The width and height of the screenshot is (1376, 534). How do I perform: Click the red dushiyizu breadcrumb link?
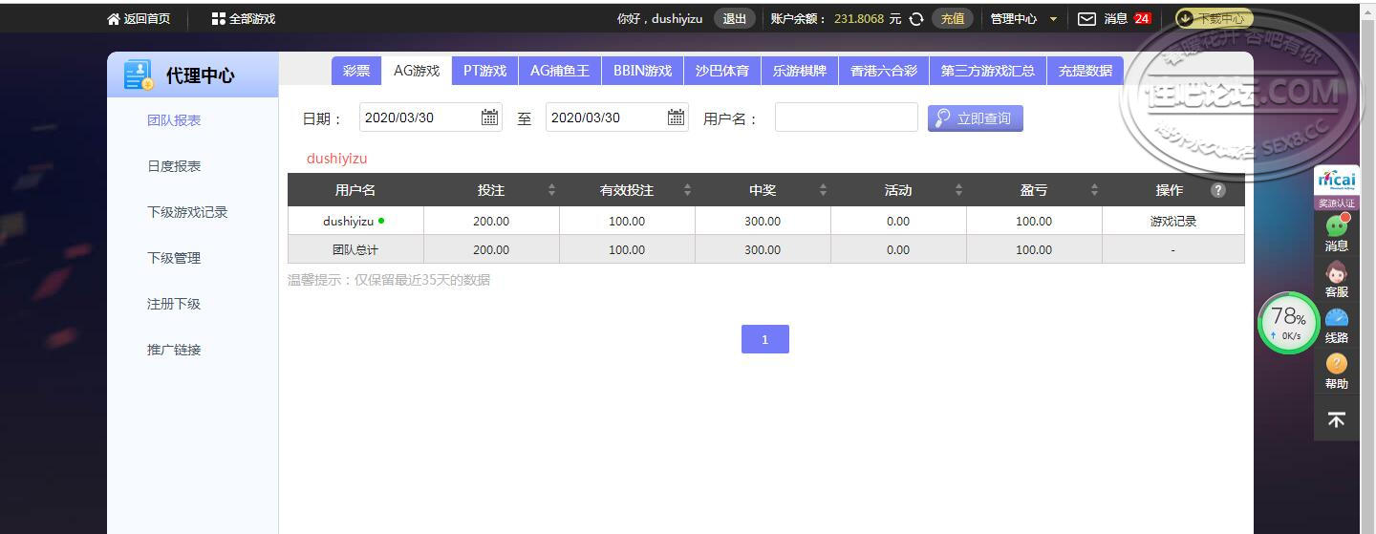(x=336, y=159)
